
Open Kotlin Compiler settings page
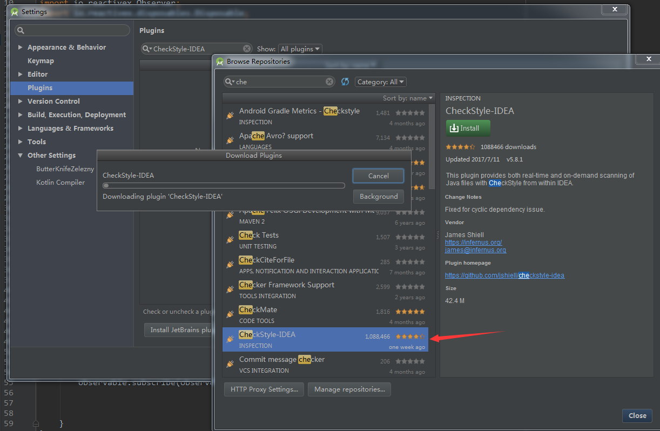pyautogui.click(x=60, y=183)
